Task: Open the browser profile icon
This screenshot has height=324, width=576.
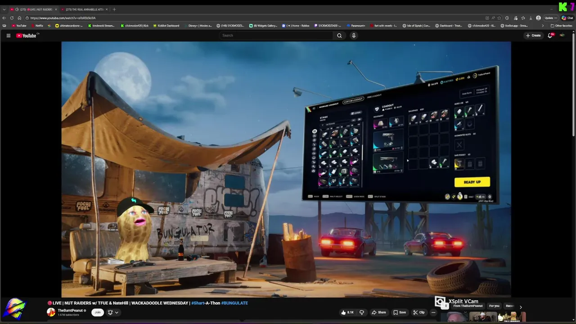Action: click(x=538, y=18)
